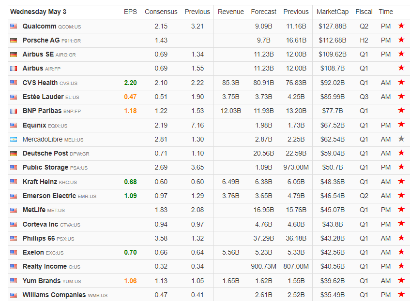Open the Corteva Inc company link

tap(40, 224)
